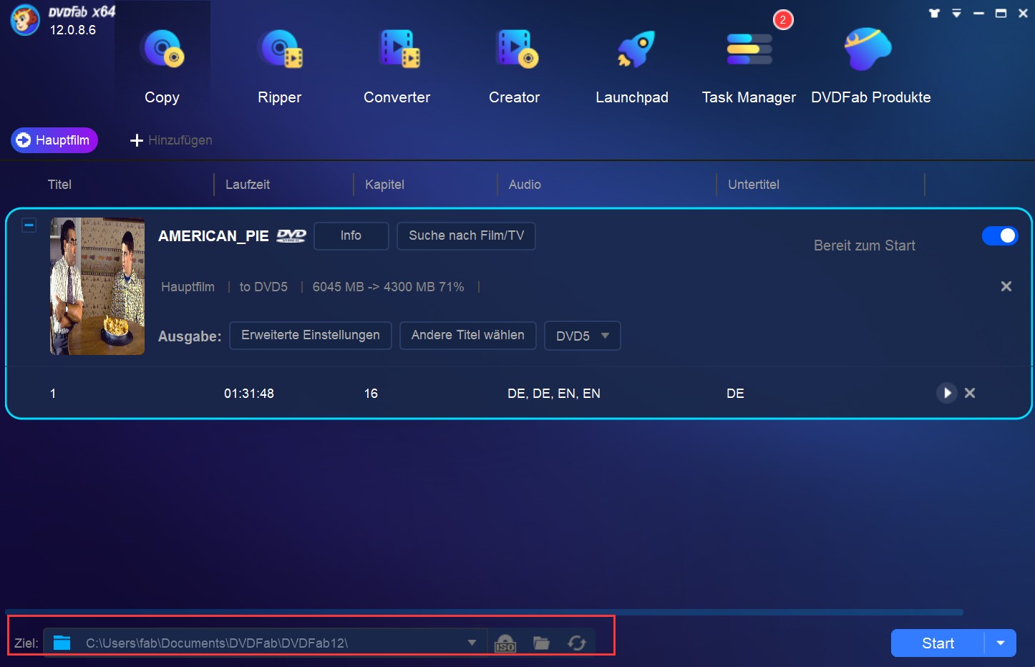
Task: Preview title 1 with the play button
Action: pyautogui.click(x=947, y=393)
